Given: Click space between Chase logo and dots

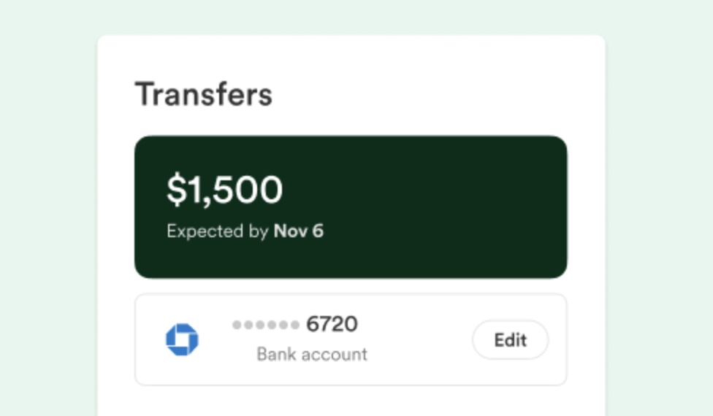Looking at the screenshot, I should tap(216, 339).
